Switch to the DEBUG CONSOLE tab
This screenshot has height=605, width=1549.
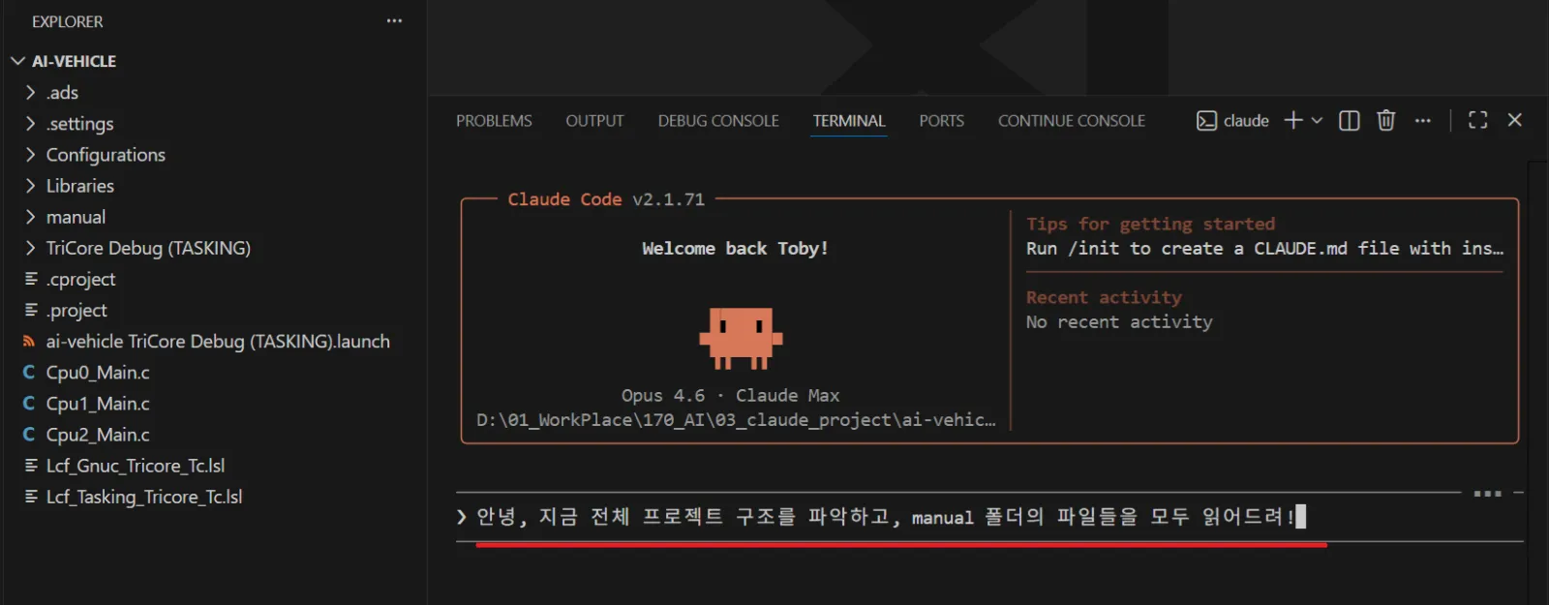[x=718, y=121]
